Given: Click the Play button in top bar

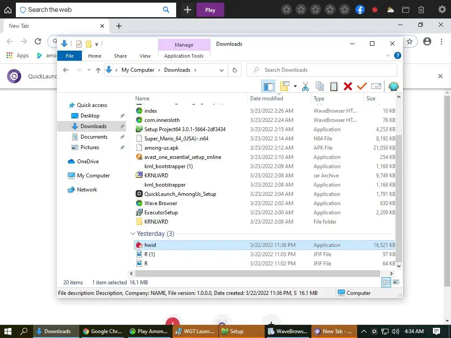Looking at the screenshot, I should 210,10.
